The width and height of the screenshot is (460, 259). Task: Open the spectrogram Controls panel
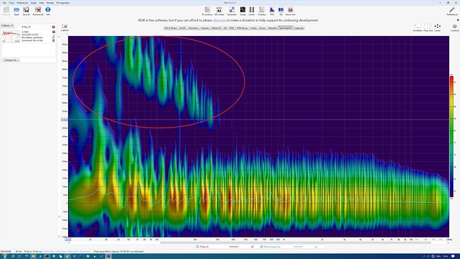pos(455,28)
